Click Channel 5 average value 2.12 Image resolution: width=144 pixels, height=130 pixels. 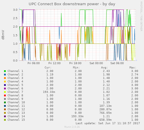[106, 85]
